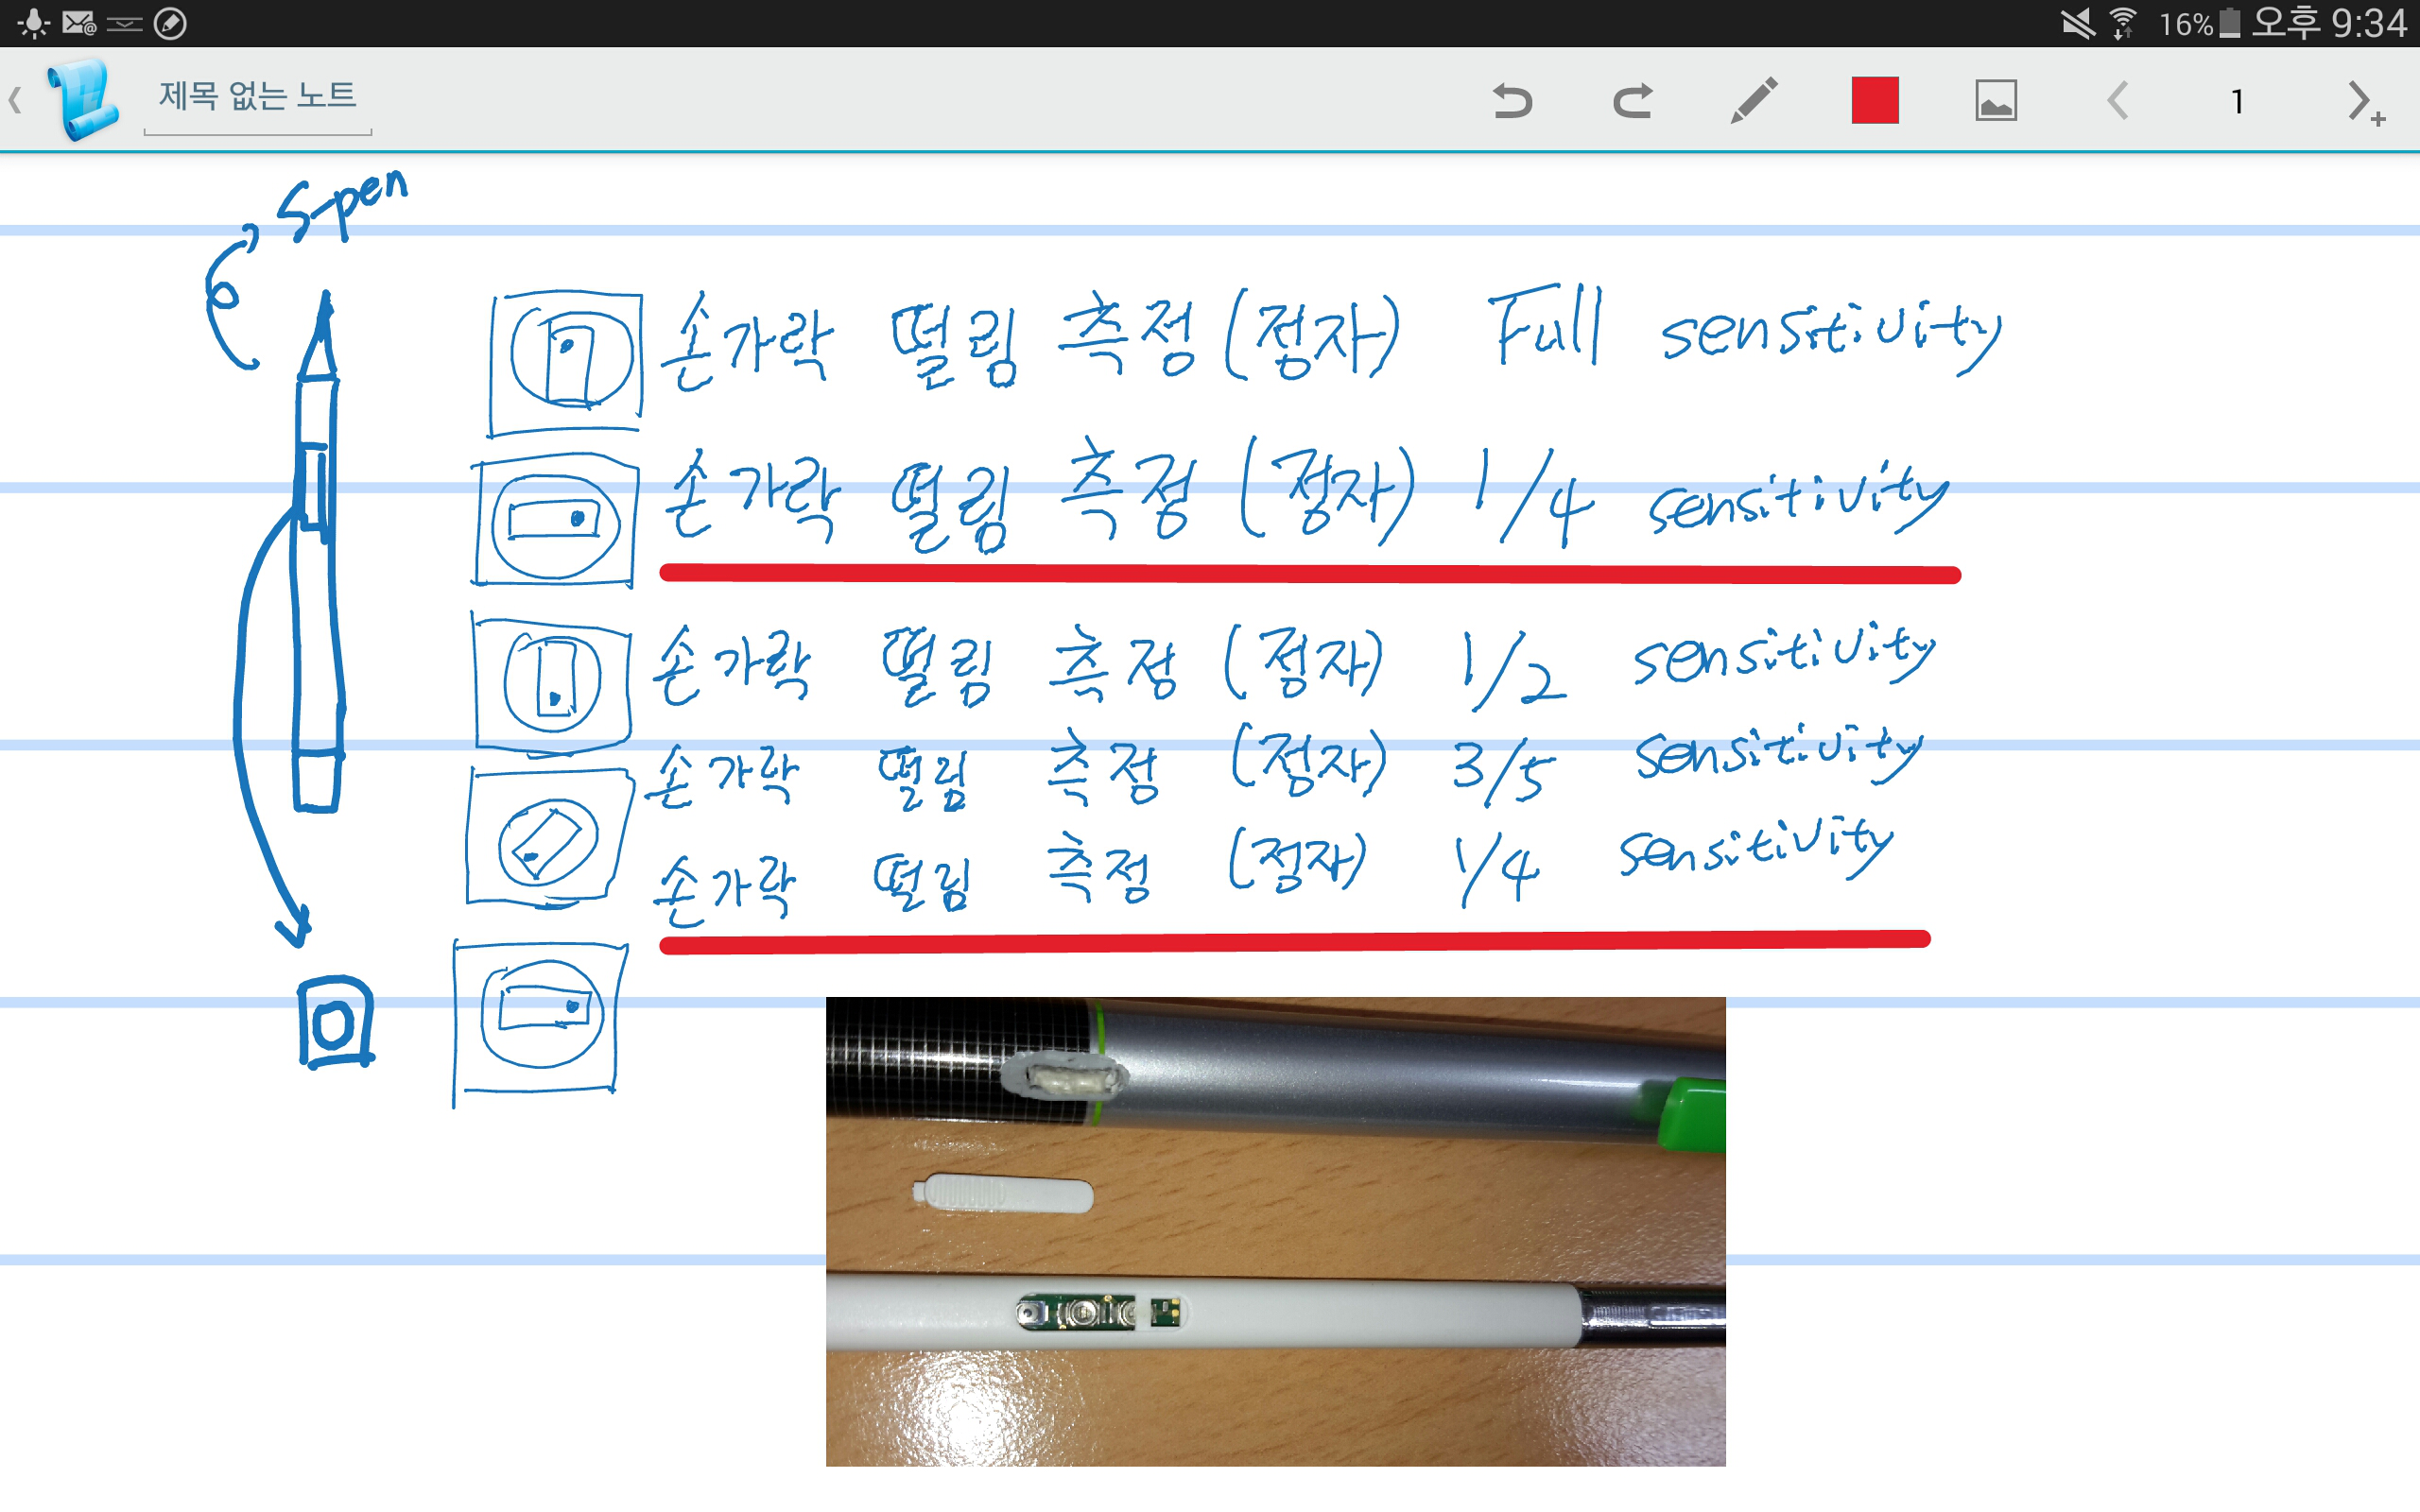Tap the muted sound status icon

pyautogui.click(x=2077, y=23)
